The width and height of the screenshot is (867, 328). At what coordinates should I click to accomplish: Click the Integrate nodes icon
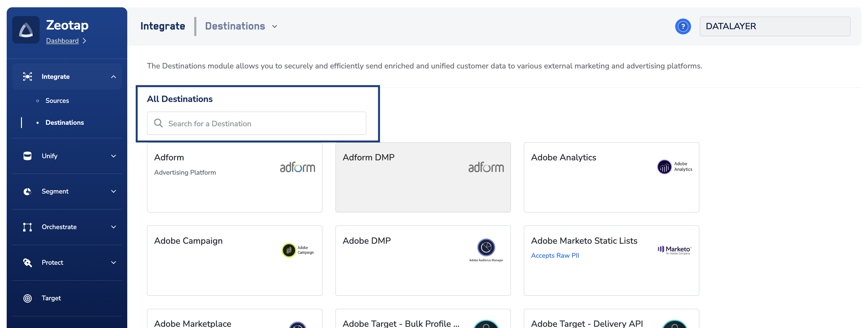(27, 77)
